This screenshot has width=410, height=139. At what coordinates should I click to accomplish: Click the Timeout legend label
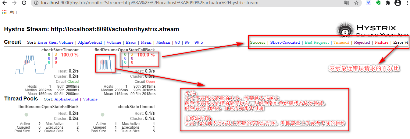tap(341, 42)
